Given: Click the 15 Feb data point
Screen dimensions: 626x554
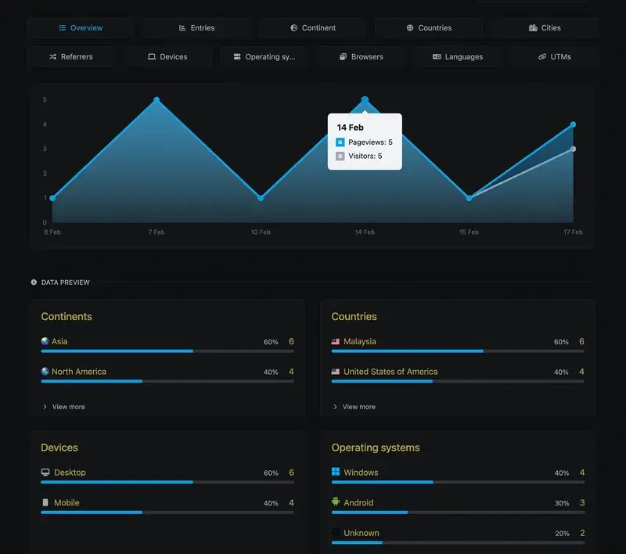Looking at the screenshot, I should click(469, 198).
